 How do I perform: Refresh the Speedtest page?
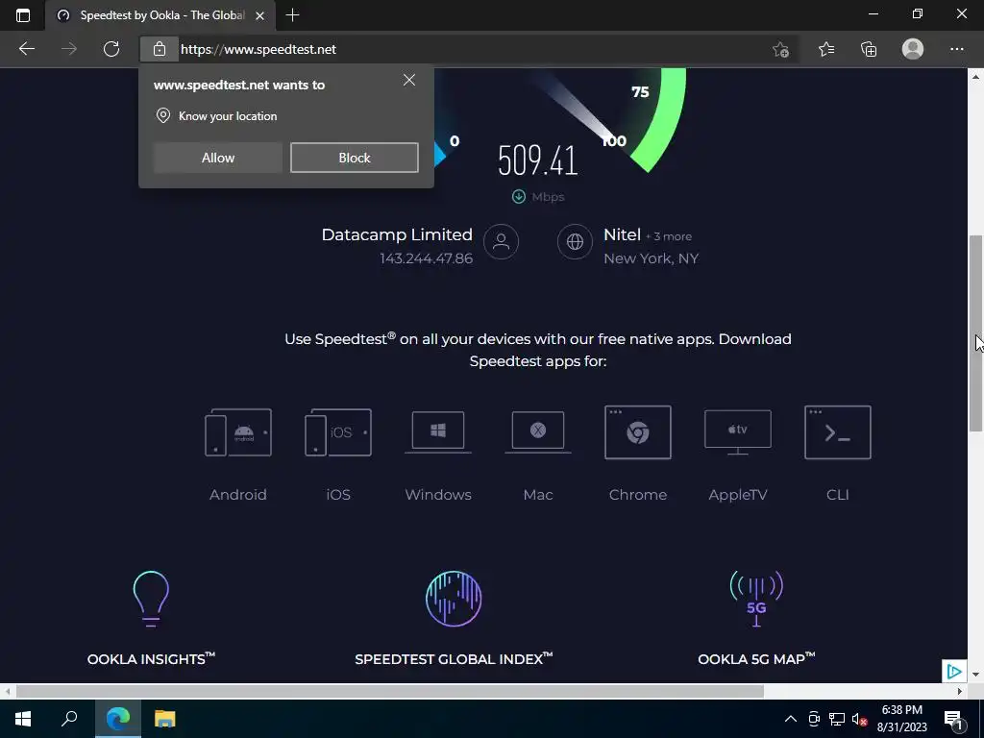111,49
